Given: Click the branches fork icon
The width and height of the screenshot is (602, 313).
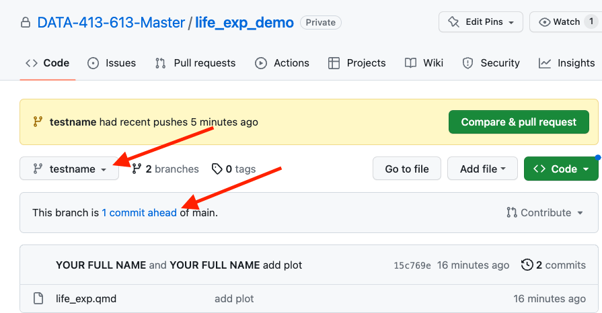Looking at the screenshot, I should click(137, 169).
